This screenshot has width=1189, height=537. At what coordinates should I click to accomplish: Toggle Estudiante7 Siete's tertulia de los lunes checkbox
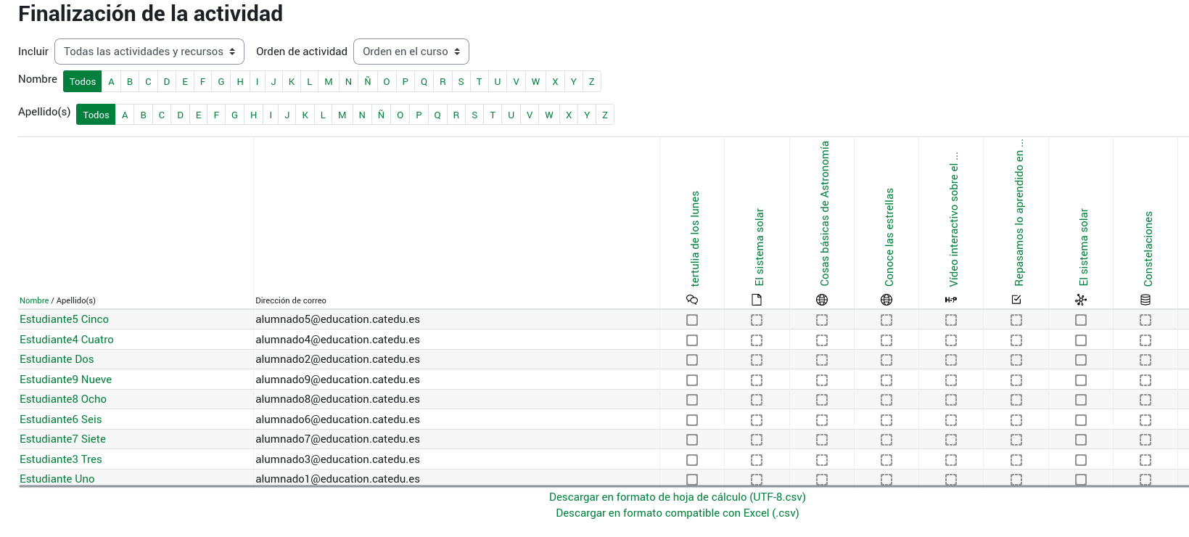click(x=692, y=440)
